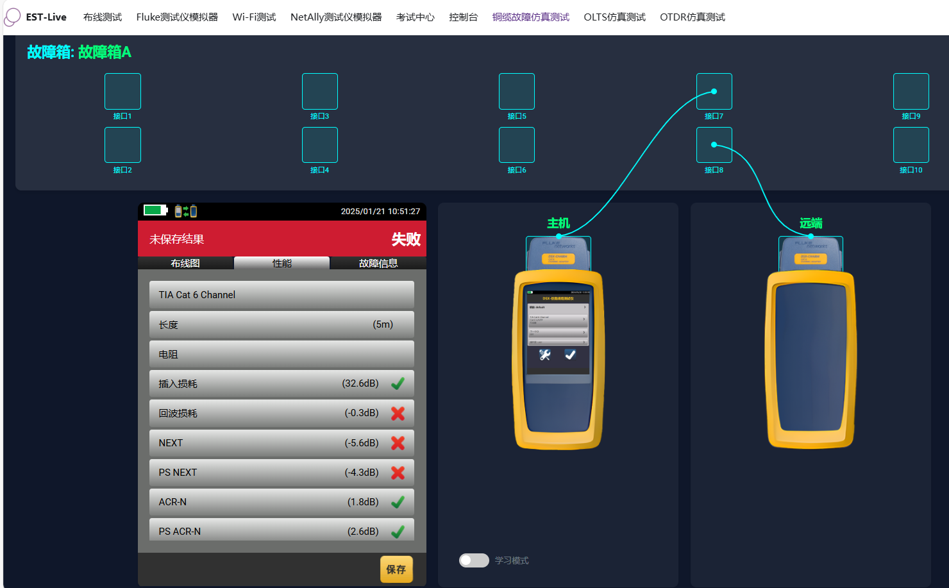Click the red X on NEXT row
The height and width of the screenshot is (588, 949).
(398, 442)
